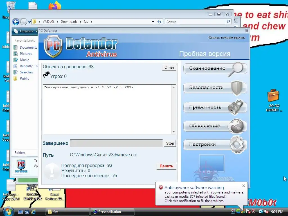Image resolution: width=288 pixels, height=216 pixels.
Task: Open Explorer recent pages dropdown
Action: [x=29, y=22]
